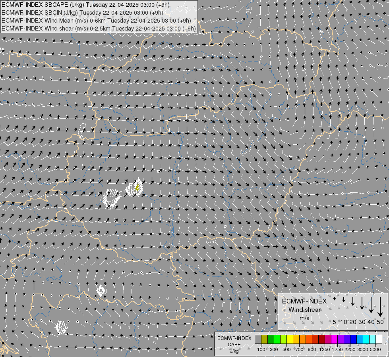The height and width of the screenshot is (357, 389).
Task: Click the "1750" CAPE scale value
Action: pos(337,349)
